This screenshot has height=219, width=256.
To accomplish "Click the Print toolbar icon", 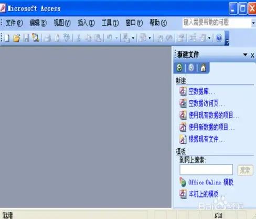I will pos(48,38).
